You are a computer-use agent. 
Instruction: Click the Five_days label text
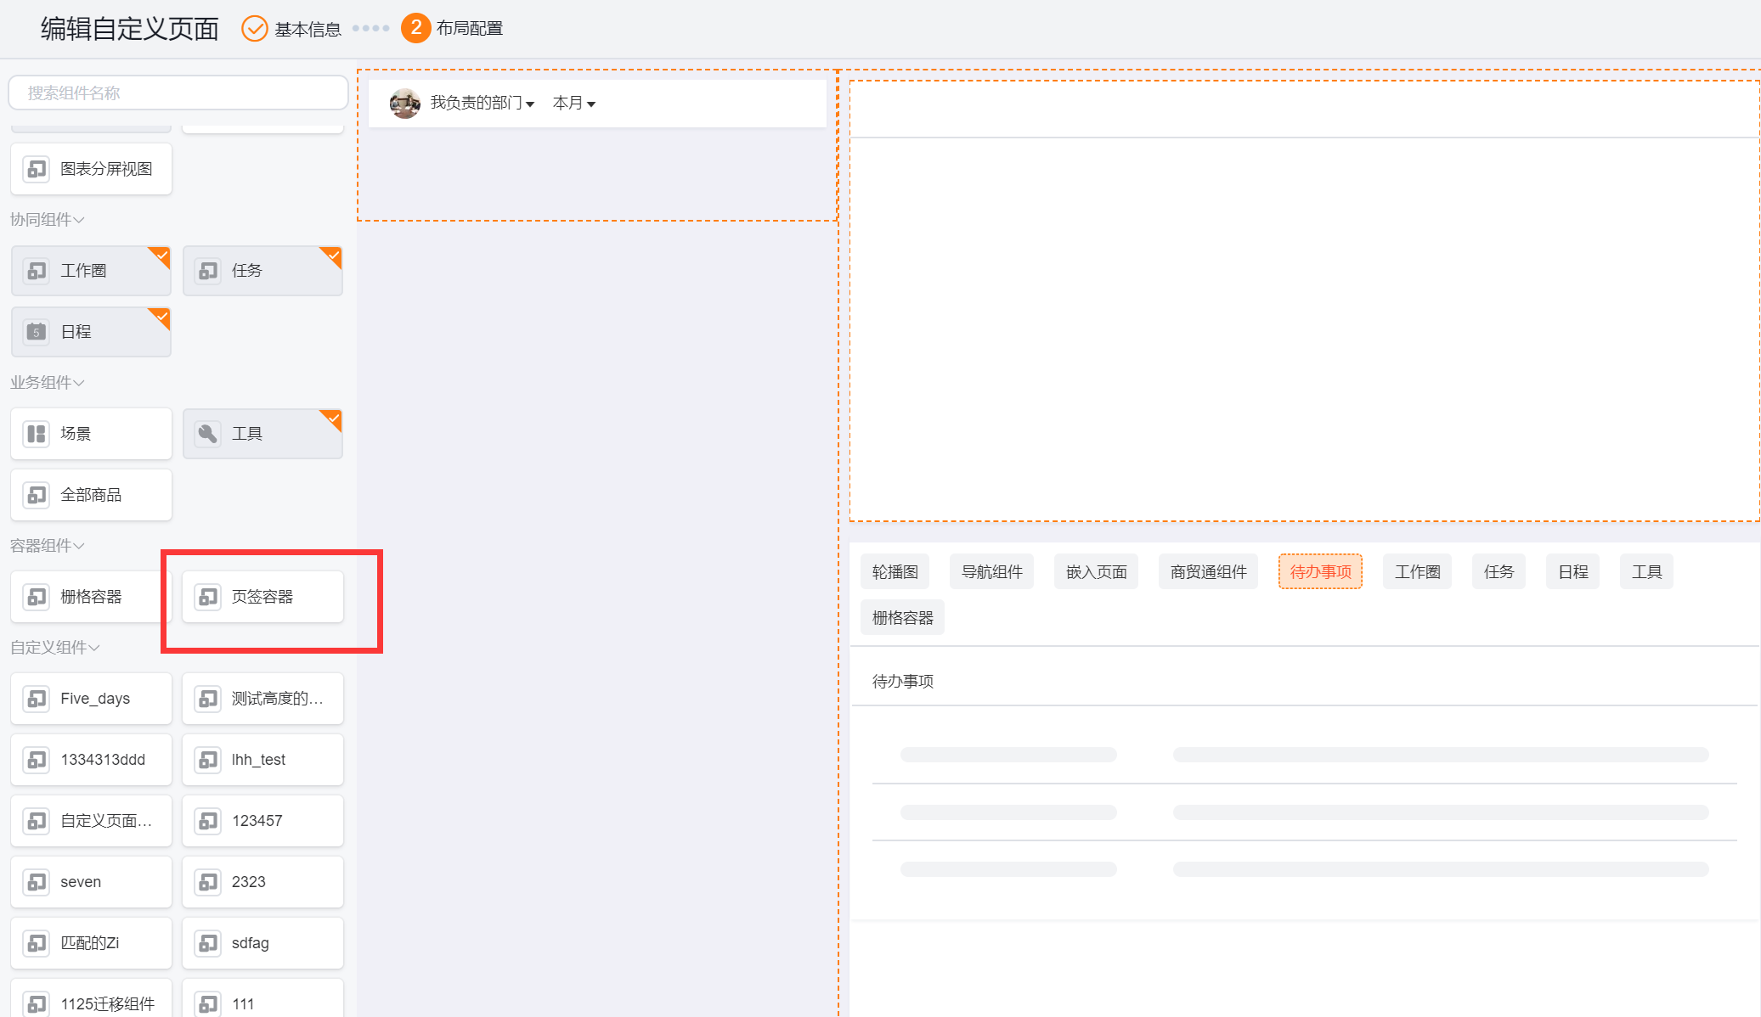(95, 699)
